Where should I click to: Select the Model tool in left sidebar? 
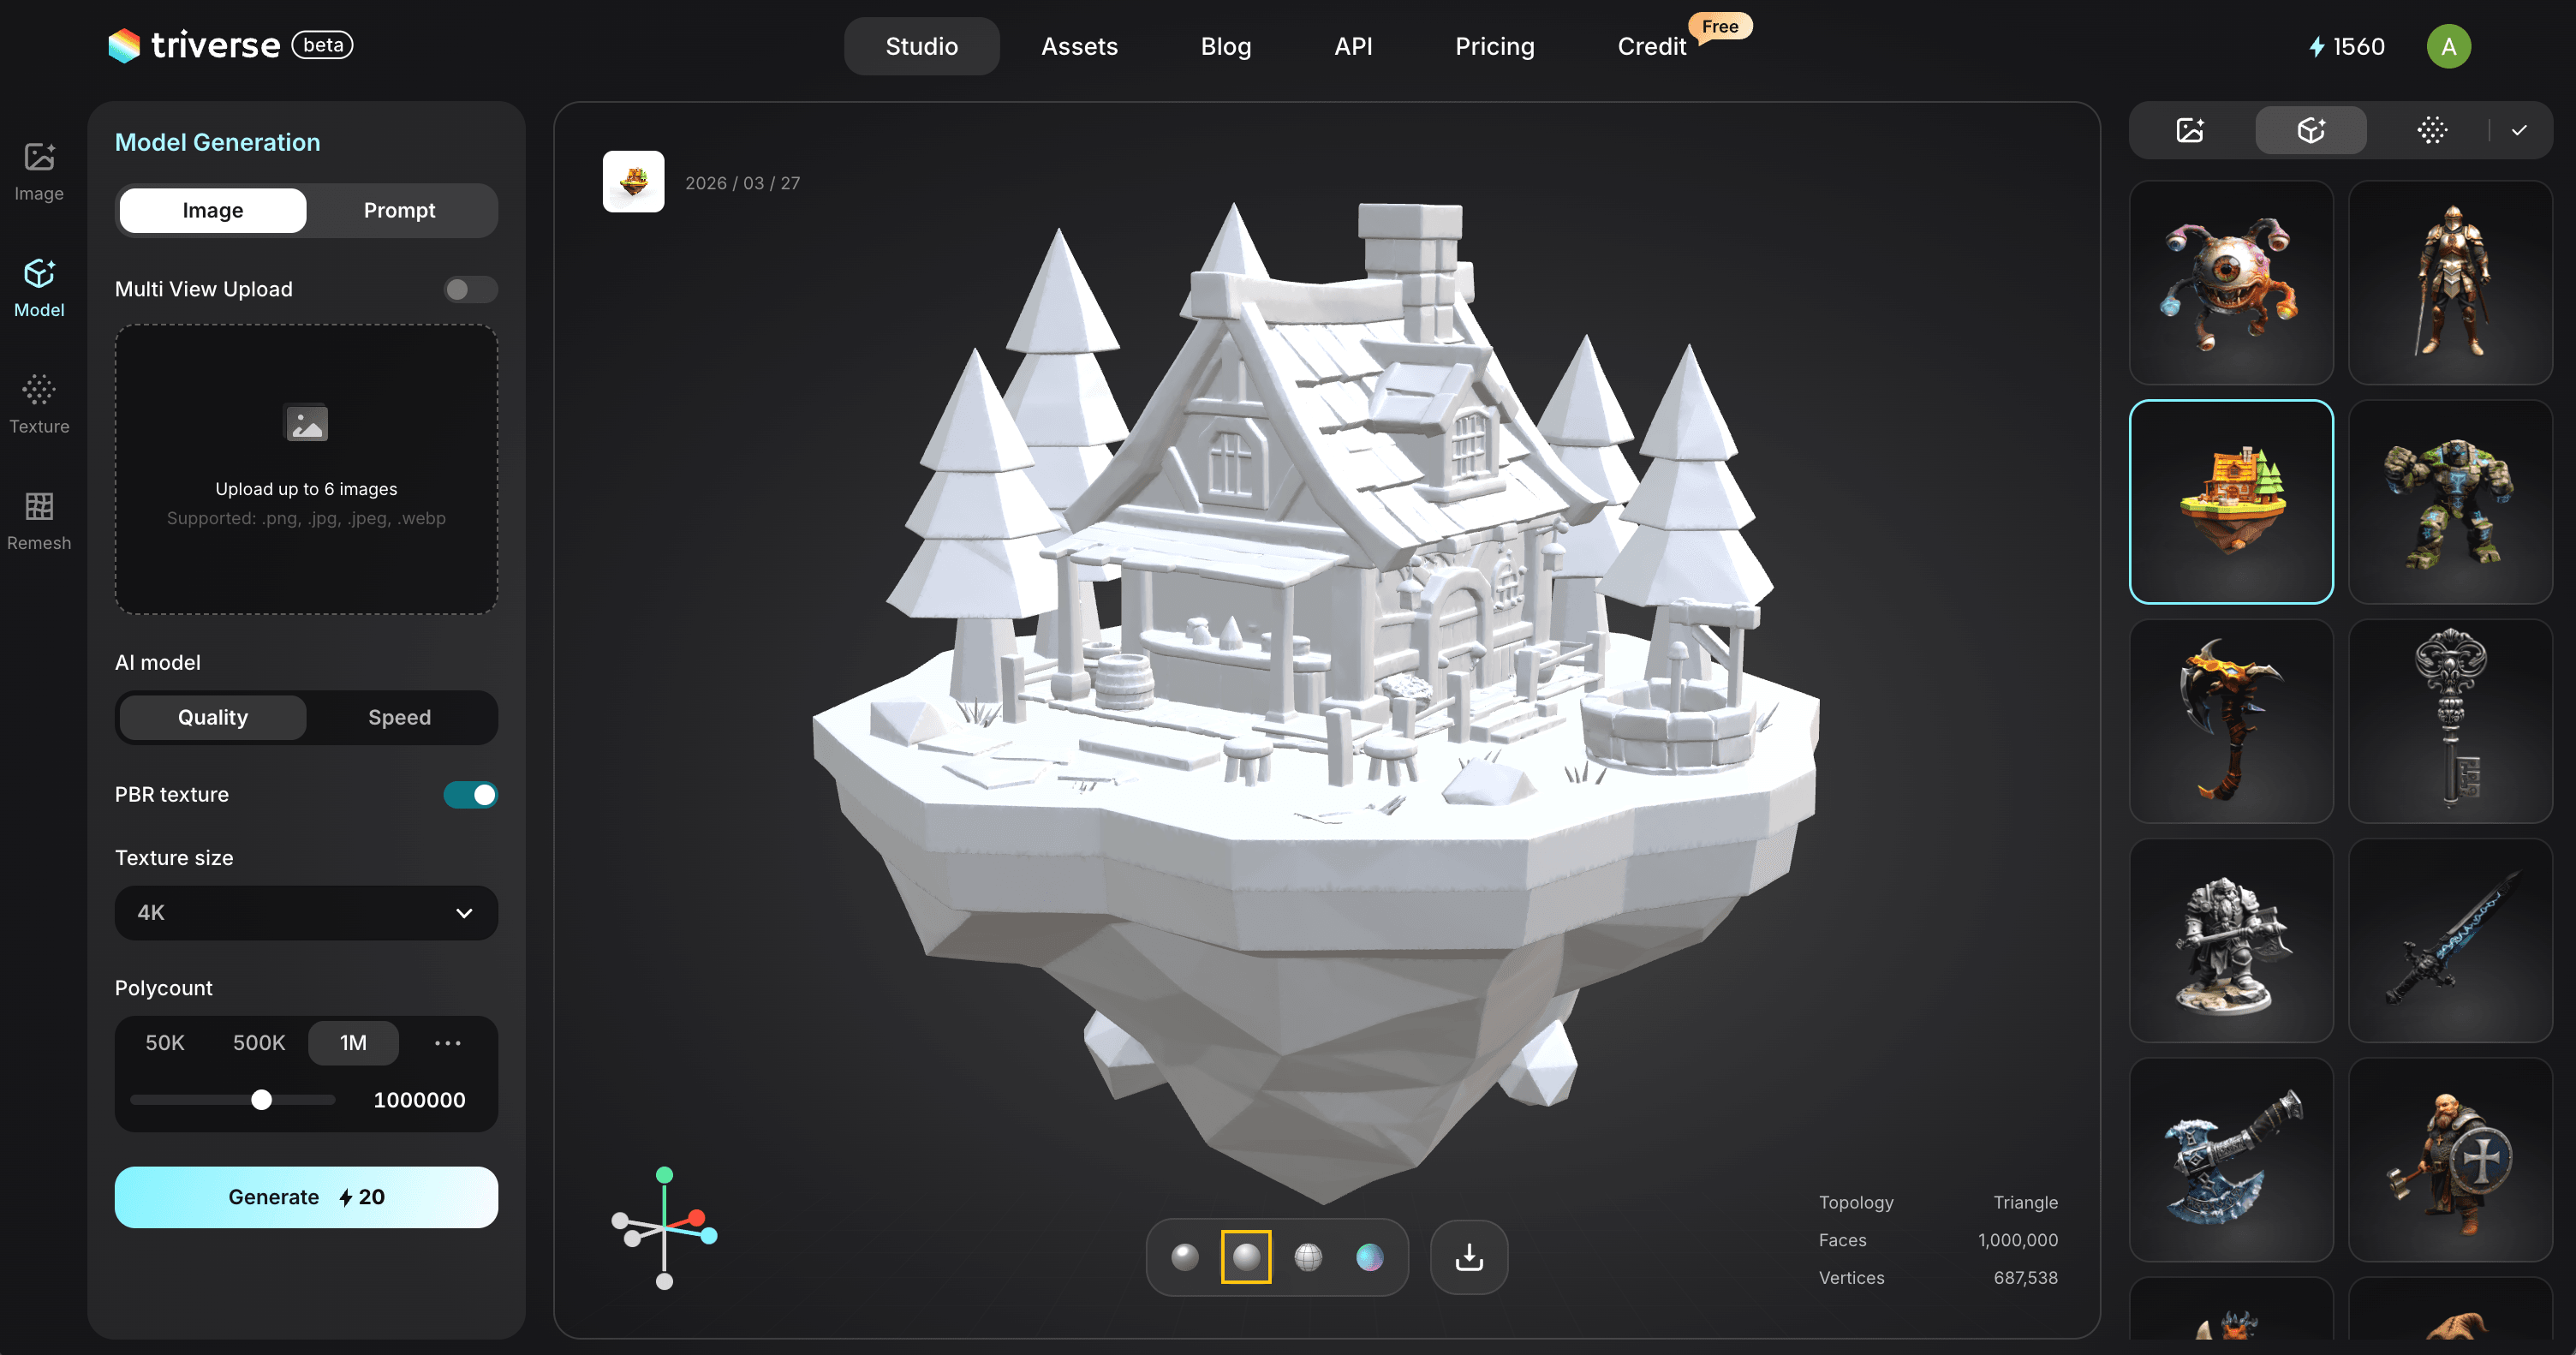click(x=39, y=289)
